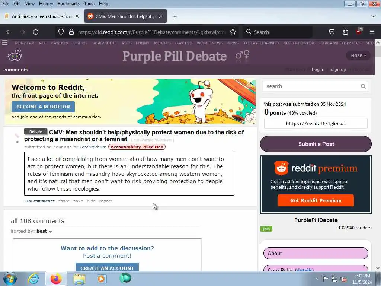Image resolution: width=381 pixels, height=286 pixels.
Task: Open the Pocket save icon
Action: coord(332,32)
